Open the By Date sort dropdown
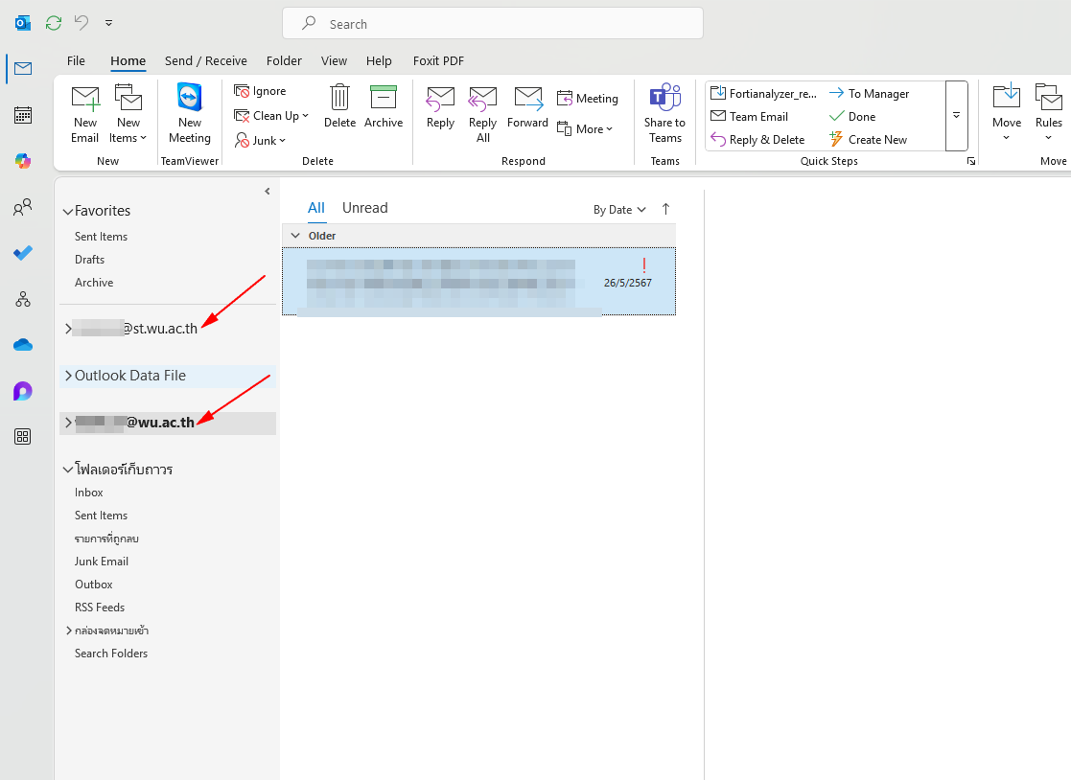The height and width of the screenshot is (780, 1071). click(619, 210)
